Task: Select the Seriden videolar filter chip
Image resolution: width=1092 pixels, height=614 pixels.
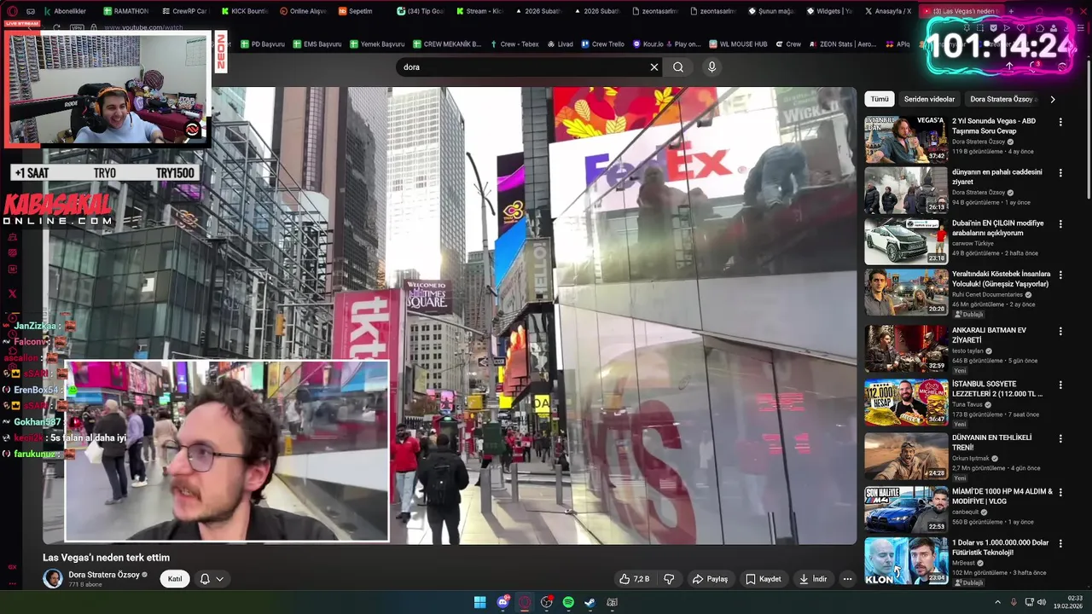Action: pyautogui.click(x=929, y=99)
